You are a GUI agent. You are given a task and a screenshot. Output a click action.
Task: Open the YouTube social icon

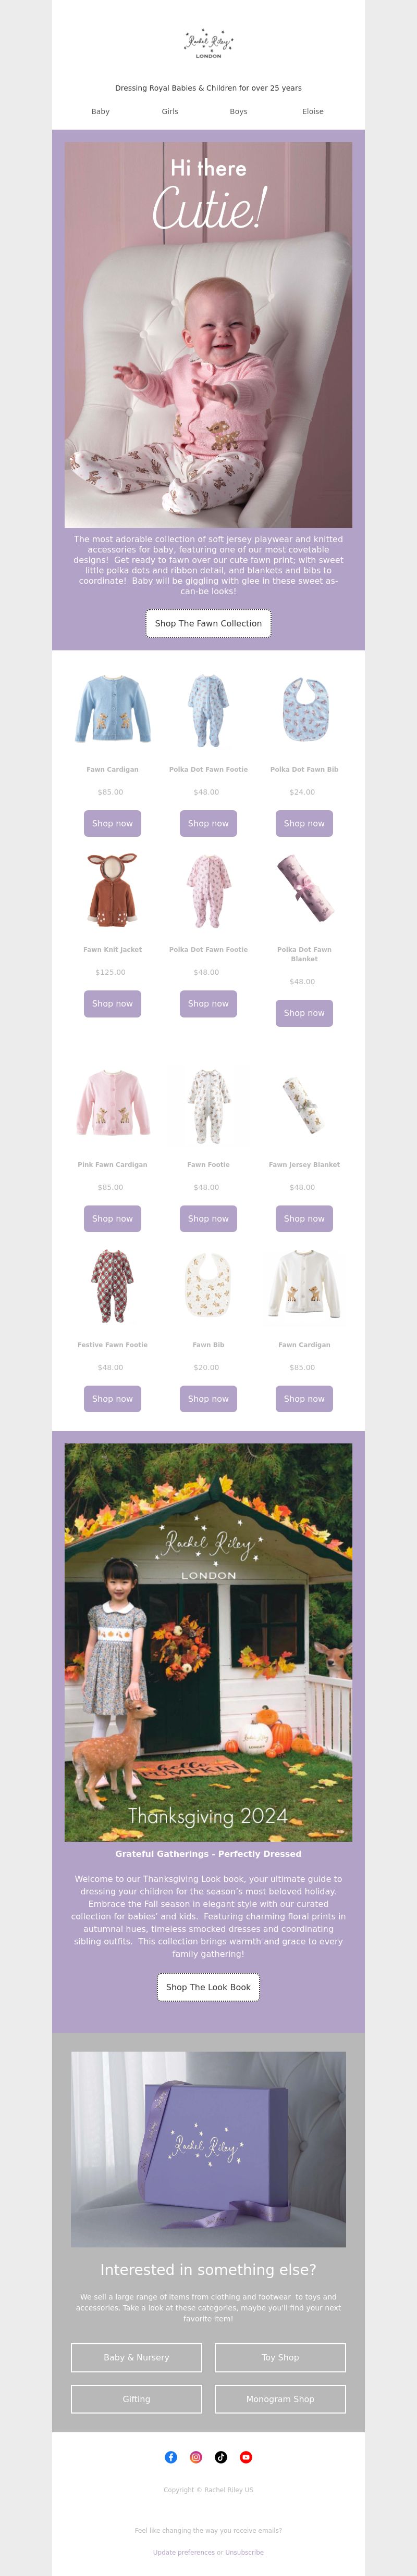(x=246, y=2457)
